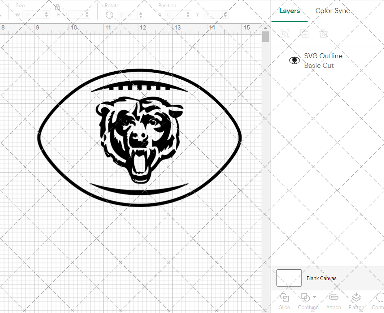Click the canvas vertical scrollbar up arrow
Screen dimensions: 384x313
pyautogui.click(x=265, y=28)
